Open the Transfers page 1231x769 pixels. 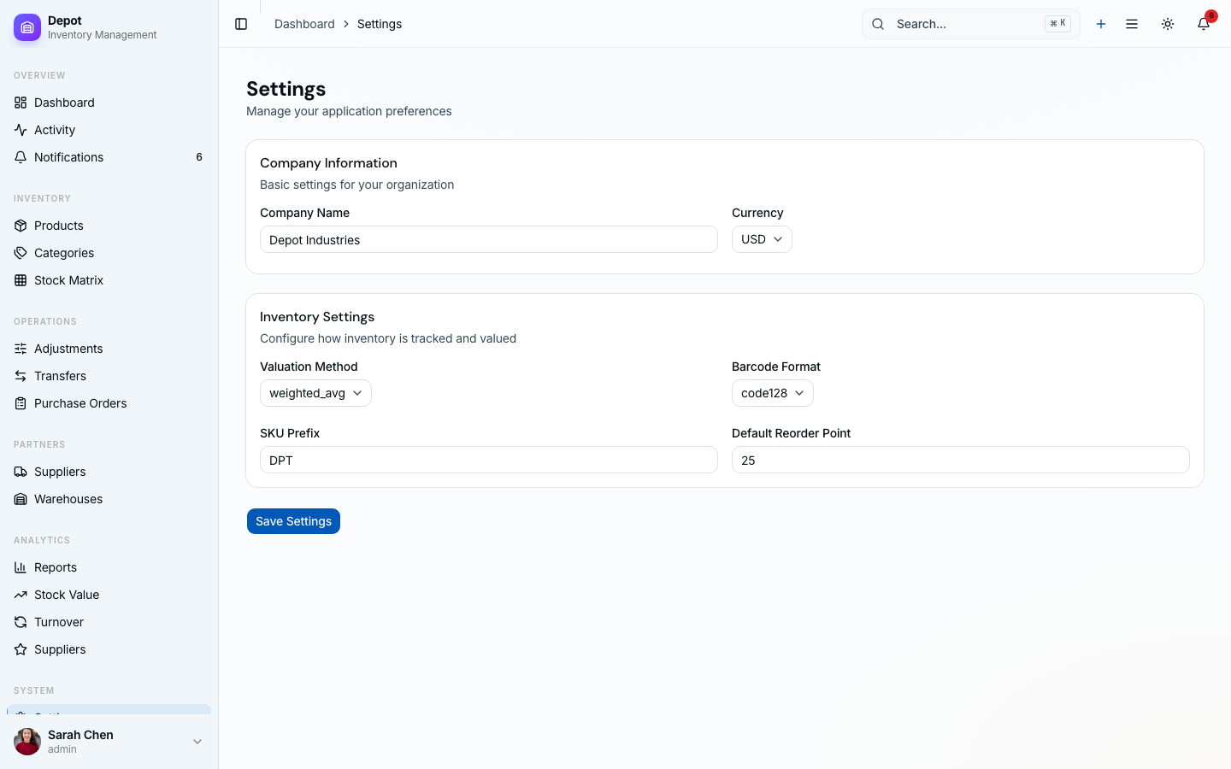click(x=59, y=376)
